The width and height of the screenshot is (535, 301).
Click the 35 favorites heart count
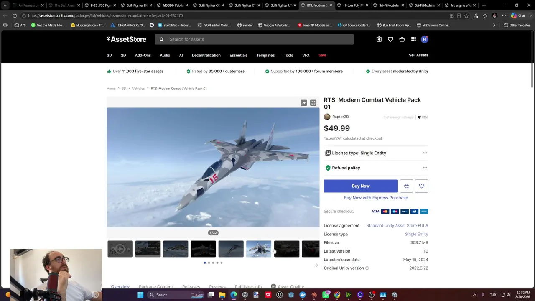click(423, 117)
